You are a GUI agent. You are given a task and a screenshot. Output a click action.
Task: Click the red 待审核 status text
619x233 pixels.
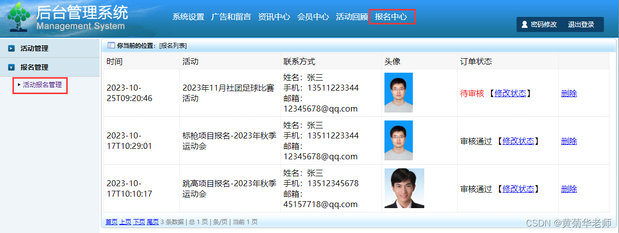pos(472,93)
